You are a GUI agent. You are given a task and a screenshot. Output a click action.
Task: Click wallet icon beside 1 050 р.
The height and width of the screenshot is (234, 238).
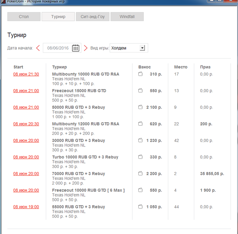coord(140,207)
